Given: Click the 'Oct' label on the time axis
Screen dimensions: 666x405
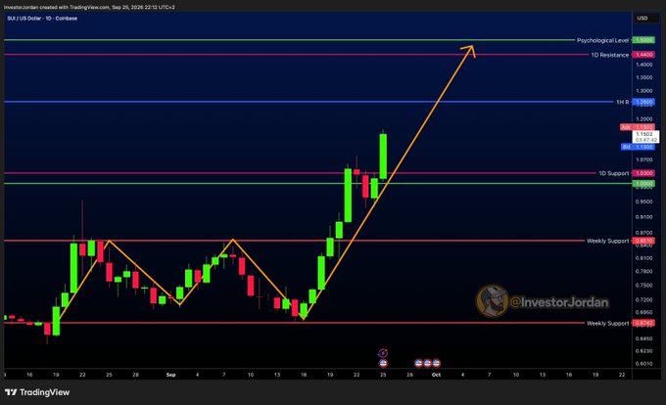Looking at the screenshot, I should [x=436, y=375].
